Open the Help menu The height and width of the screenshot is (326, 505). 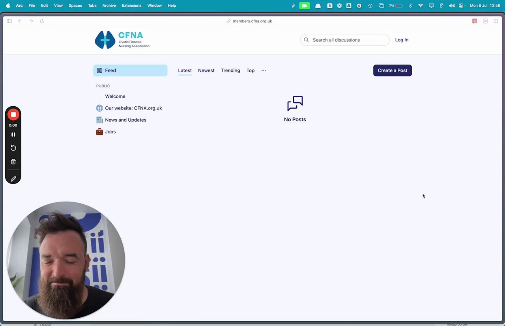click(x=172, y=6)
